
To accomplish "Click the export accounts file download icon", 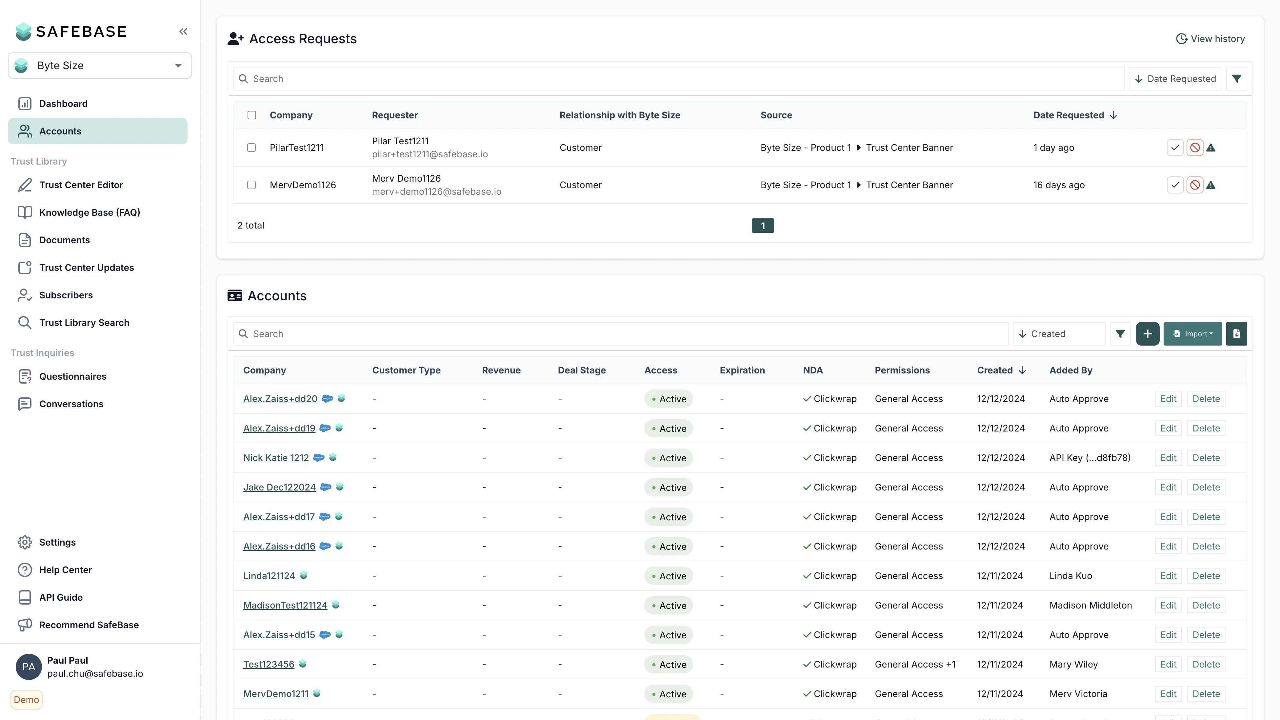I will 1236,334.
